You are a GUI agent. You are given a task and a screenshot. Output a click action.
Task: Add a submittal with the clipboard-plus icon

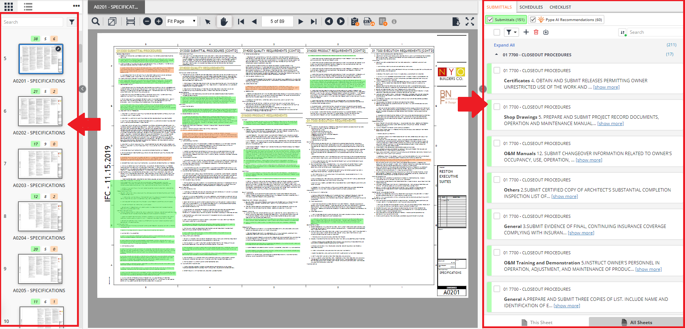(x=355, y=21)
